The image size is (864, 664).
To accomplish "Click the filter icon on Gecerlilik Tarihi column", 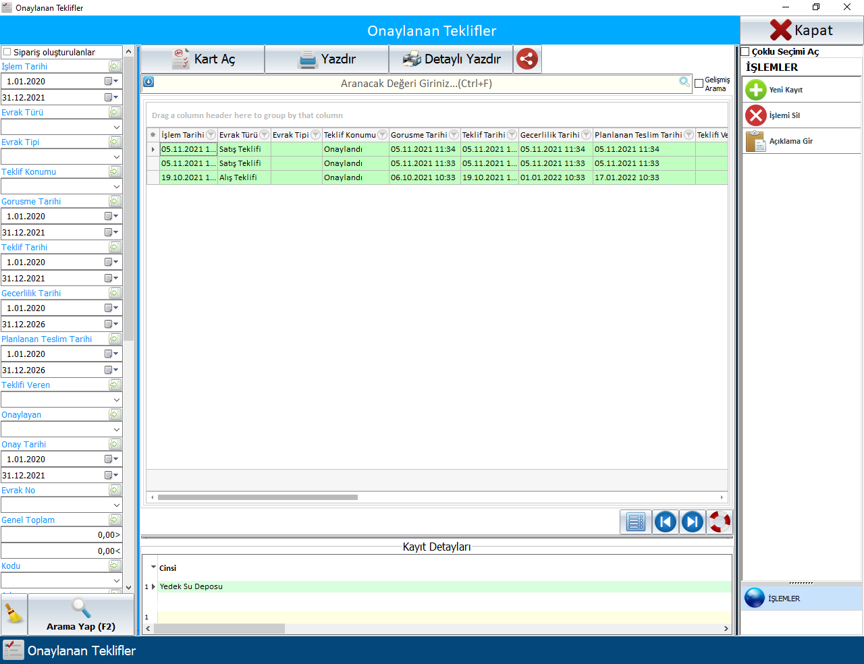I will pos(586,135).
